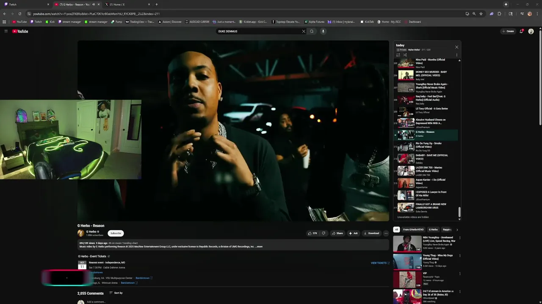Play 'LAZER DIM 700 - Maniac' item
The image size is (542, 304).
[426, 171]
